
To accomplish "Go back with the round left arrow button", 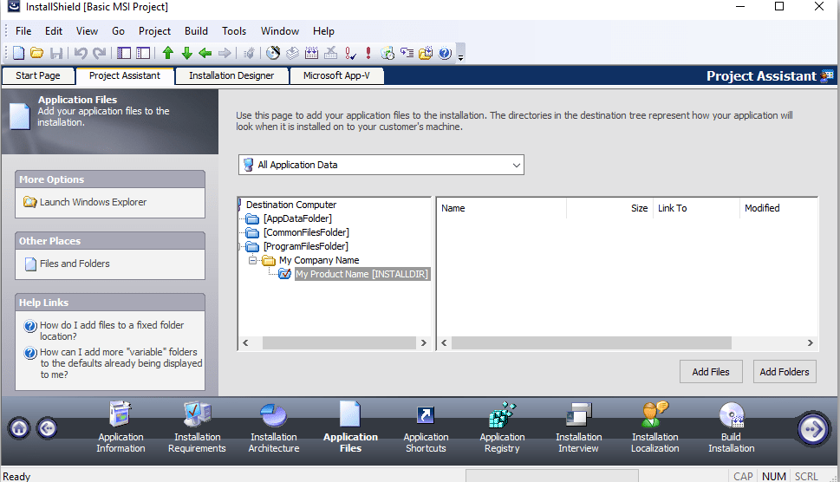I will 47,428.
